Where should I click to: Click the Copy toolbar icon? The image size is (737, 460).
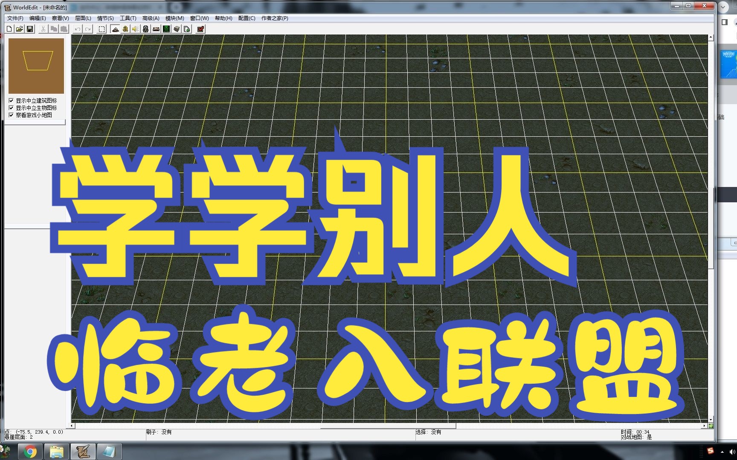[53, 29]
